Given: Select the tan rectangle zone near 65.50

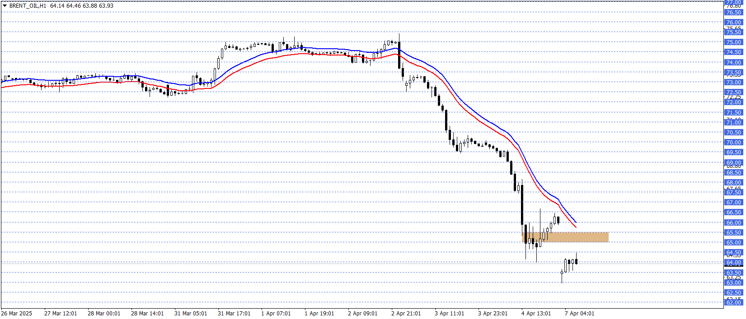Looking at the screenshot, I should pyautogui.click(x=565, y=237).
